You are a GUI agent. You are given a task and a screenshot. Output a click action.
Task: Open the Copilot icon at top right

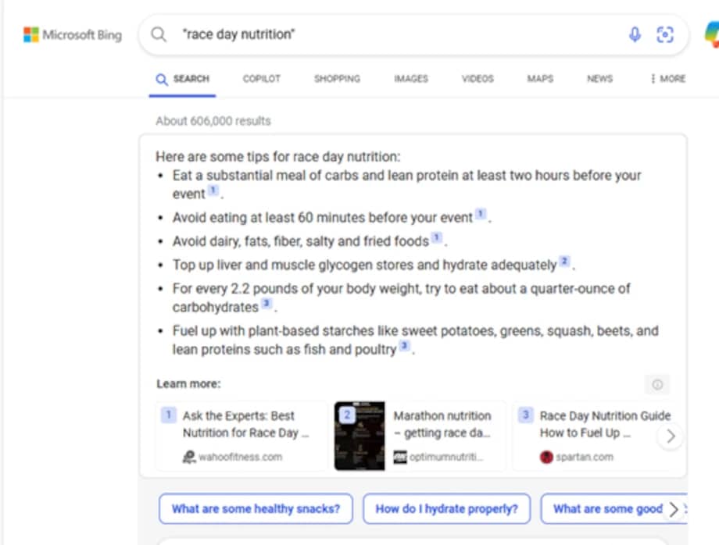(712, 35)
